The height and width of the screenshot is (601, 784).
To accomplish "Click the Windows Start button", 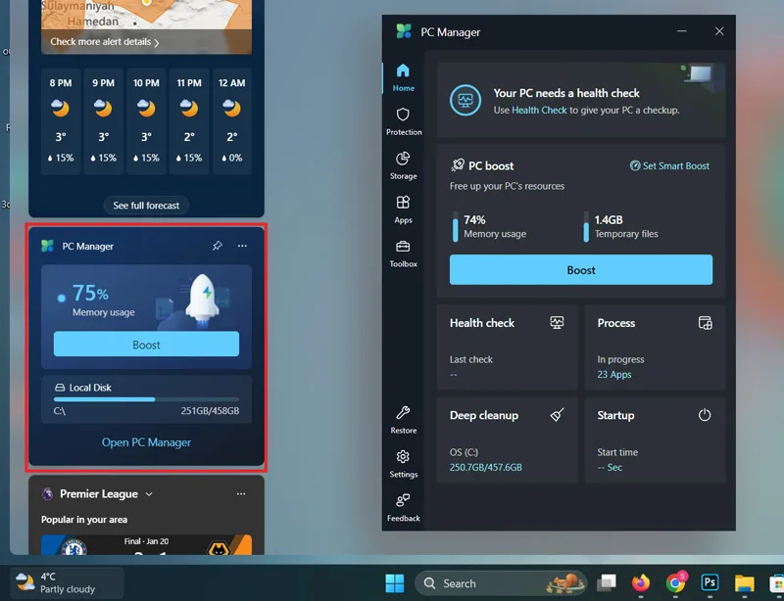I will pyautogui.click(x=395, y=583).
